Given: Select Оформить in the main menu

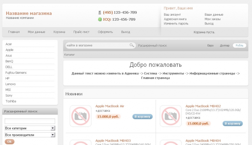Looking at the screenshot, I should (x=105, y=32).
